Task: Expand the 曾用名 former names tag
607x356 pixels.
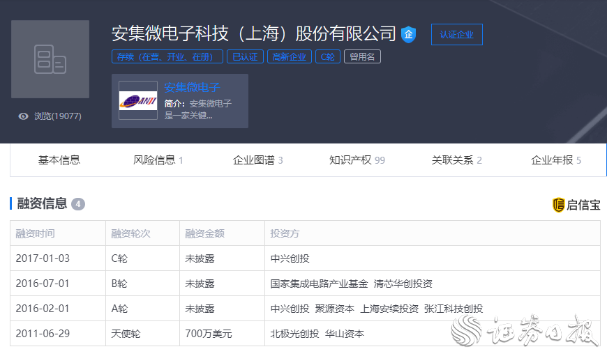Action: click(x=362, y=57)
